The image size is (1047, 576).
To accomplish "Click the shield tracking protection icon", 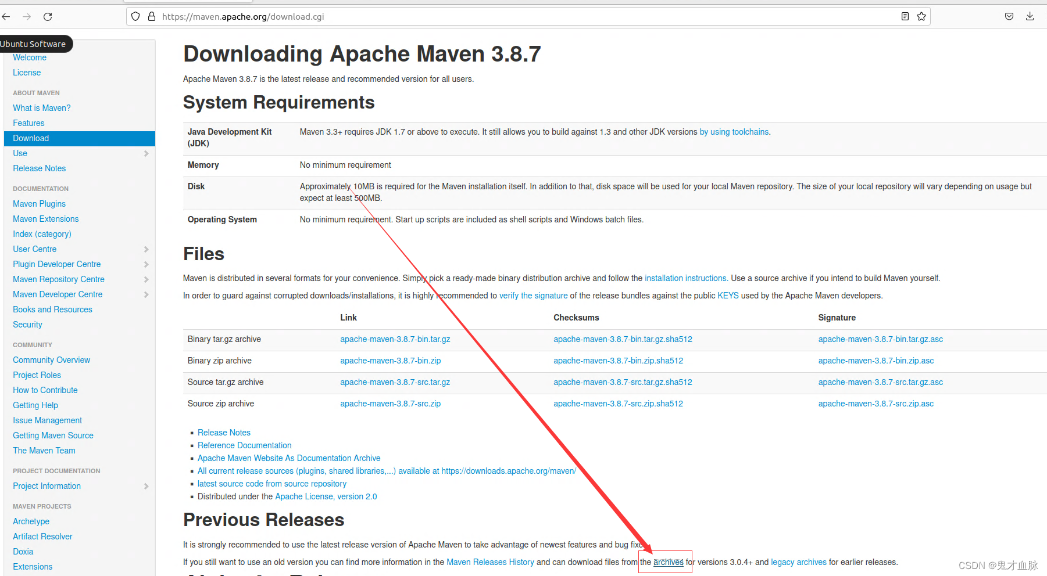I will pyautogui.click(x=135, y=16).
